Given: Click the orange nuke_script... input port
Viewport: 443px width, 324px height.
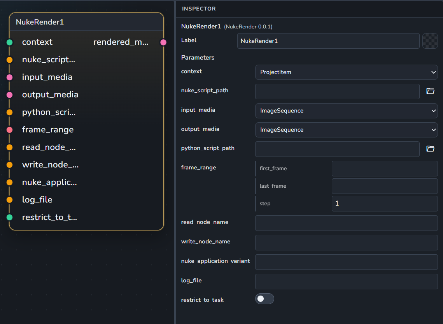Looking at the screenshot, I should point(10,60).
